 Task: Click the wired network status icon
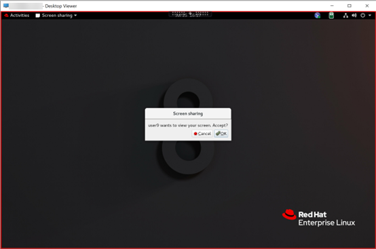coord(345,16)
